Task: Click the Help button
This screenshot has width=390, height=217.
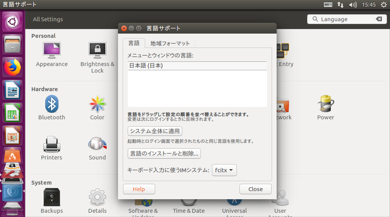Action: pyautogui.click(x=139, y=189)
